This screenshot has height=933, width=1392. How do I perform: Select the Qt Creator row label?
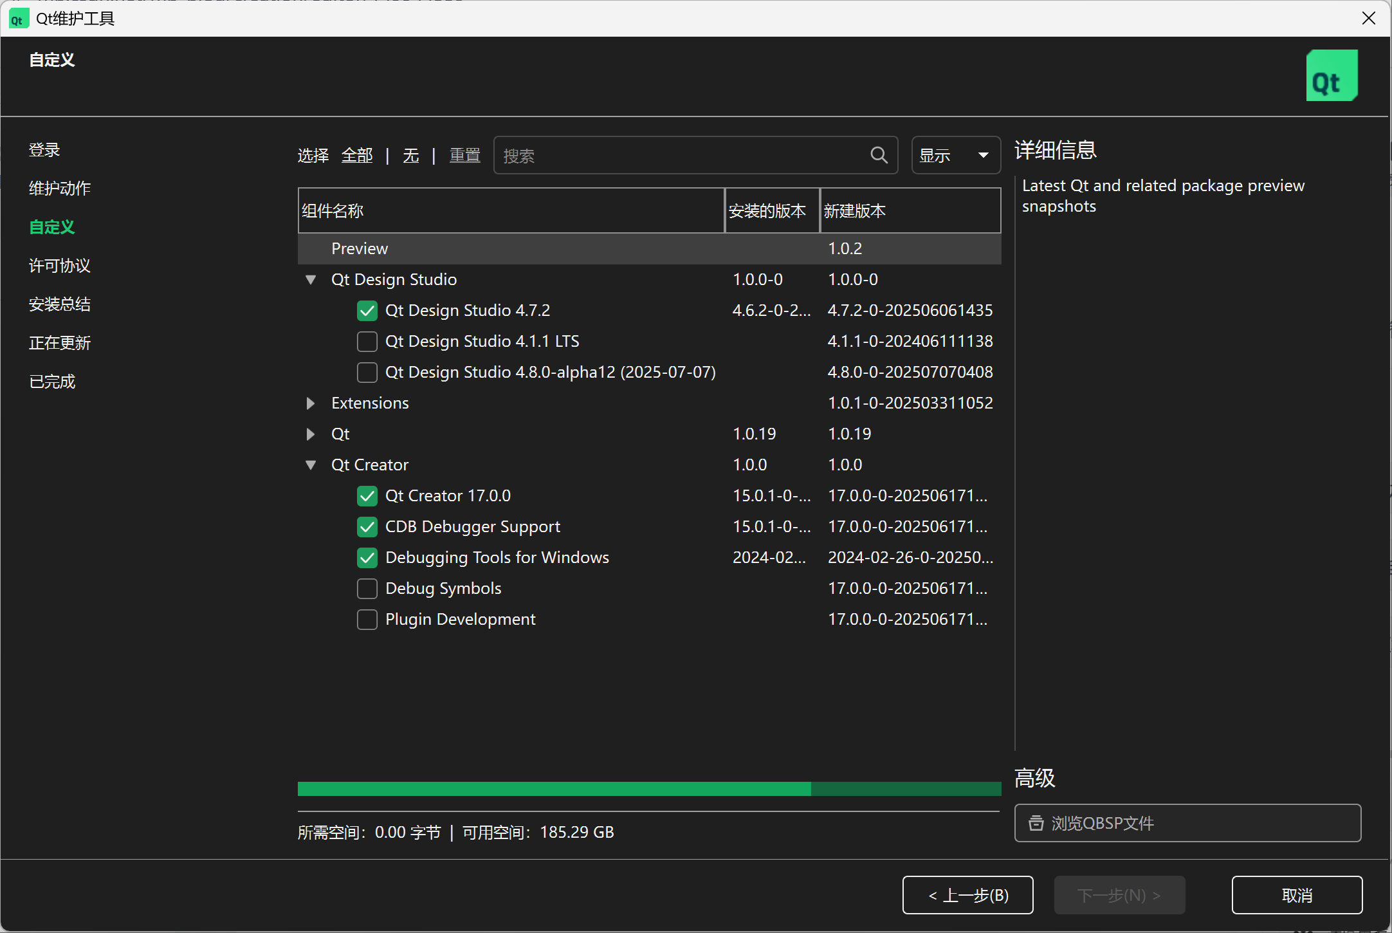[370, 465]
